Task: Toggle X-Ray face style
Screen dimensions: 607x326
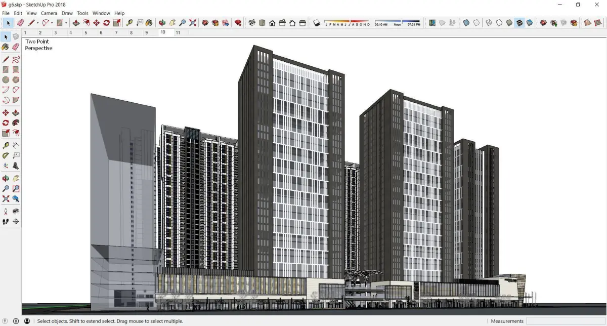Action: [x=466, y=23]
